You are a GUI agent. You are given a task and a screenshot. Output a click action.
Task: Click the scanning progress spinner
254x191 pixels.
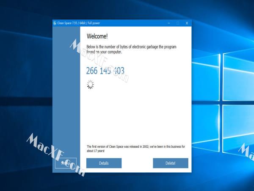(x=90, y=84)
